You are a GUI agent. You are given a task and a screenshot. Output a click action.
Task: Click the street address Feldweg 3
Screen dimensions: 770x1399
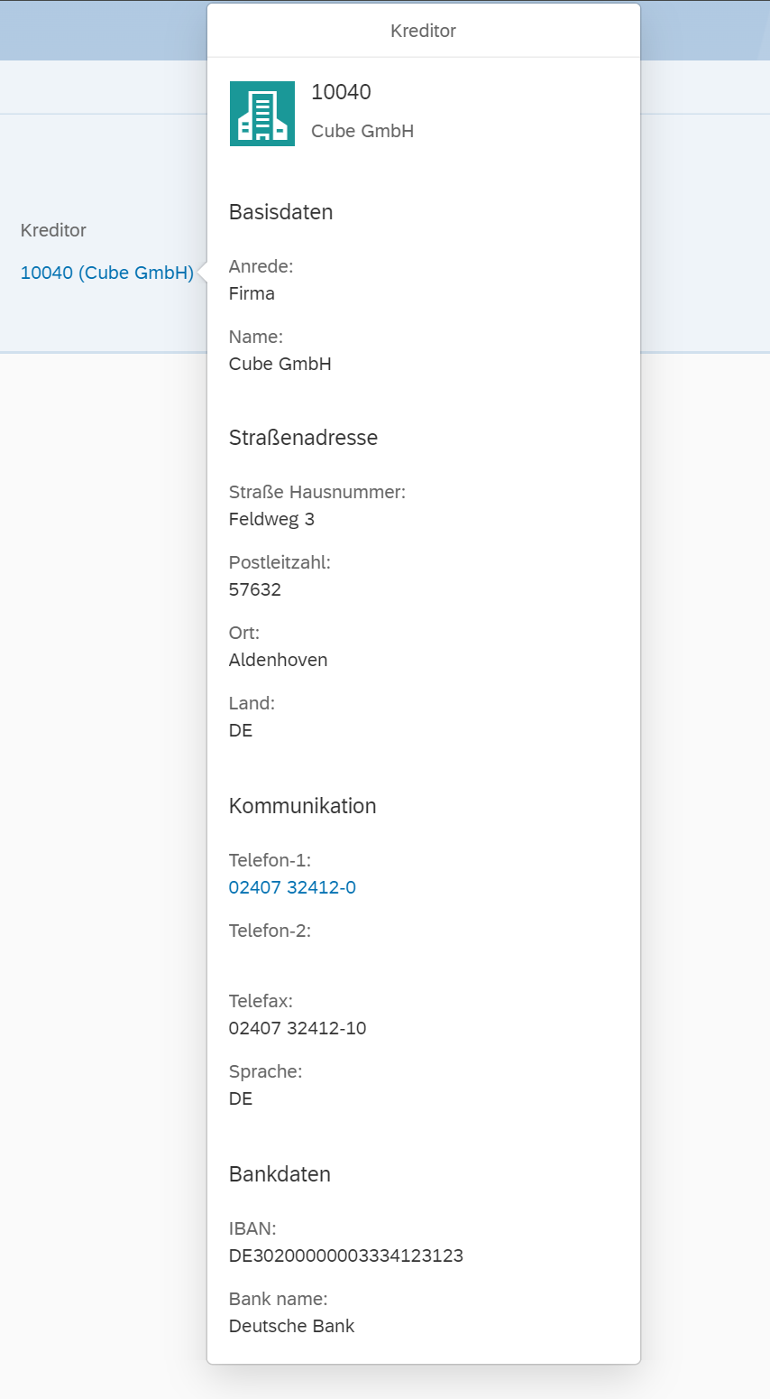[271, 519]
